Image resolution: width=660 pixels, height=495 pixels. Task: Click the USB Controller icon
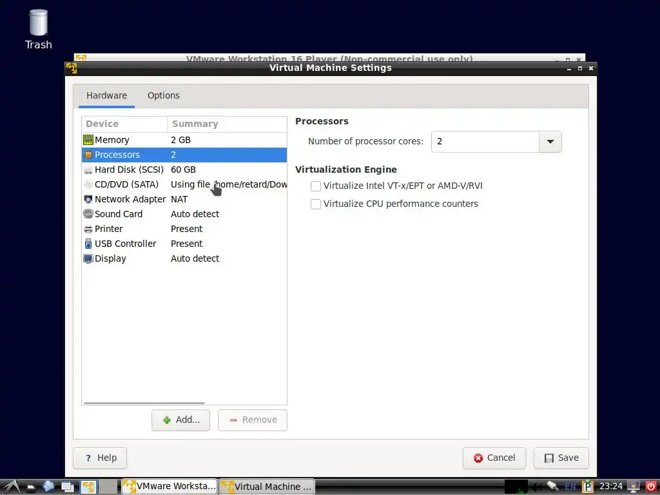88,244
